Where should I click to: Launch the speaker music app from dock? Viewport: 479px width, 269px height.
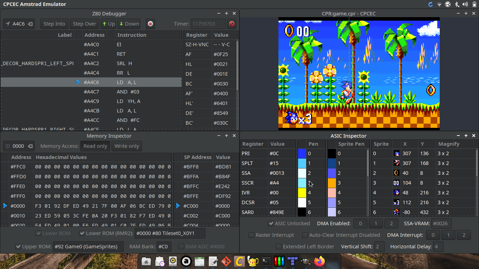point(173,261)
